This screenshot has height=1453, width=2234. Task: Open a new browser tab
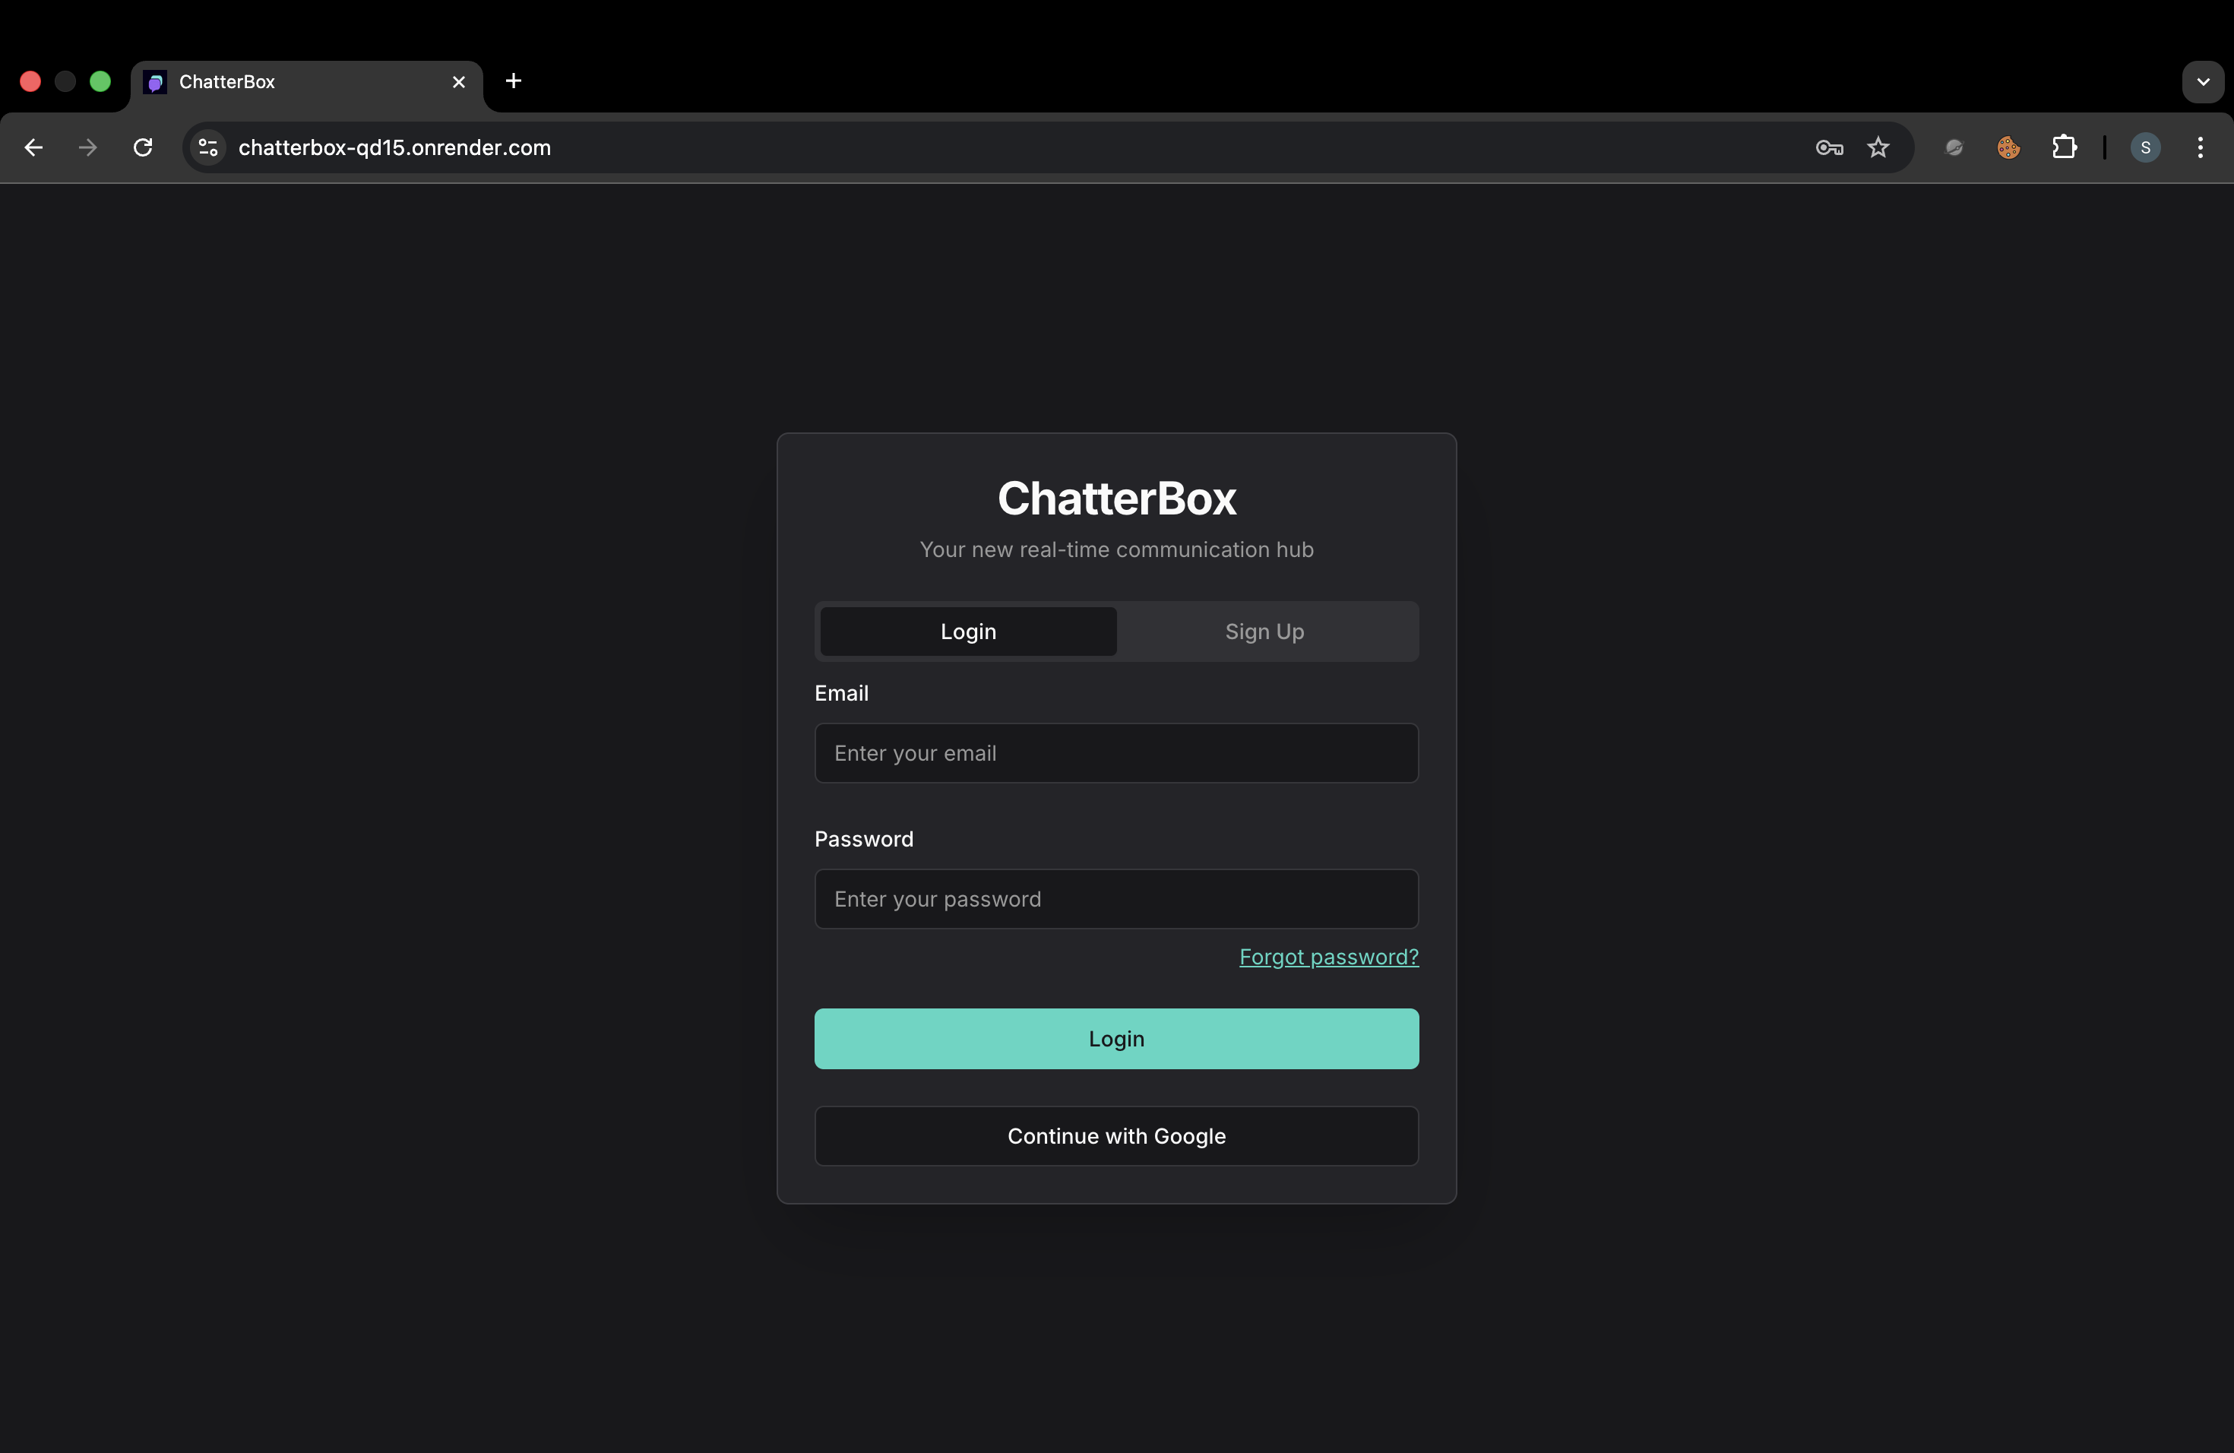point(514,81)
